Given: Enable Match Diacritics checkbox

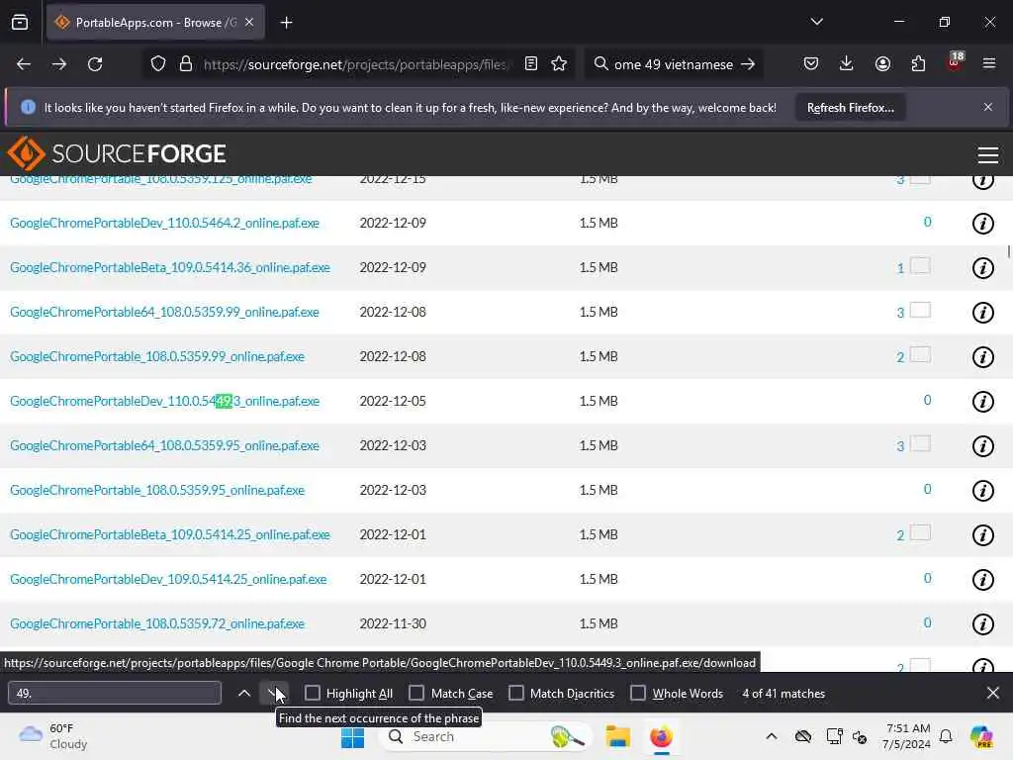Looking at the screenshot, I should (x=516, y=694).
